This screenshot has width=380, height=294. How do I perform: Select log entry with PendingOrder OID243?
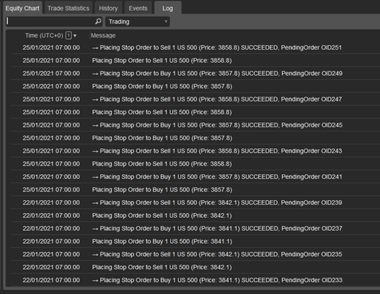pyautogui.click(x=195, y=151)
